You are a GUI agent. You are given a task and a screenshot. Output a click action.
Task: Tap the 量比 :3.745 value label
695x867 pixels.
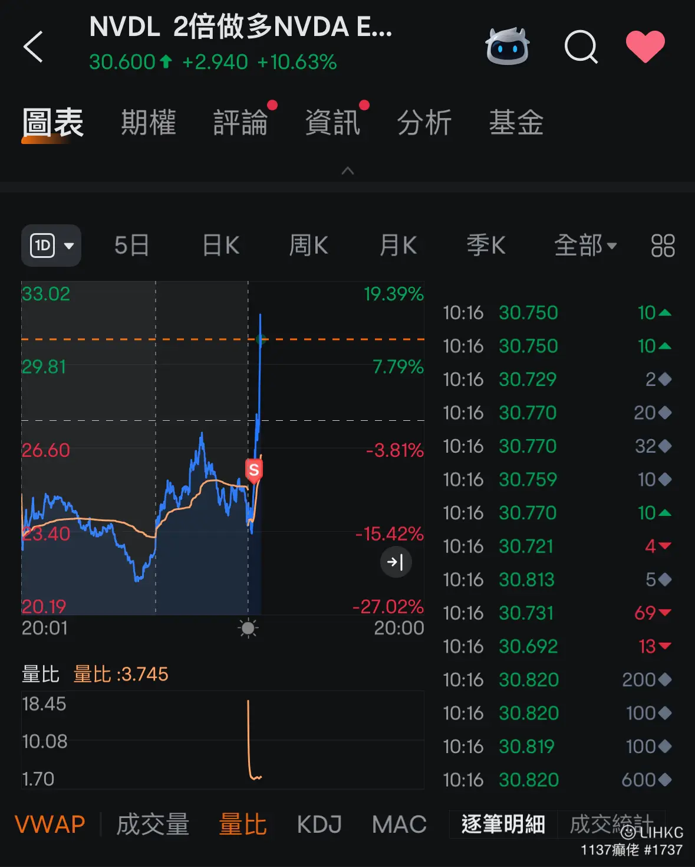(121, 674)
